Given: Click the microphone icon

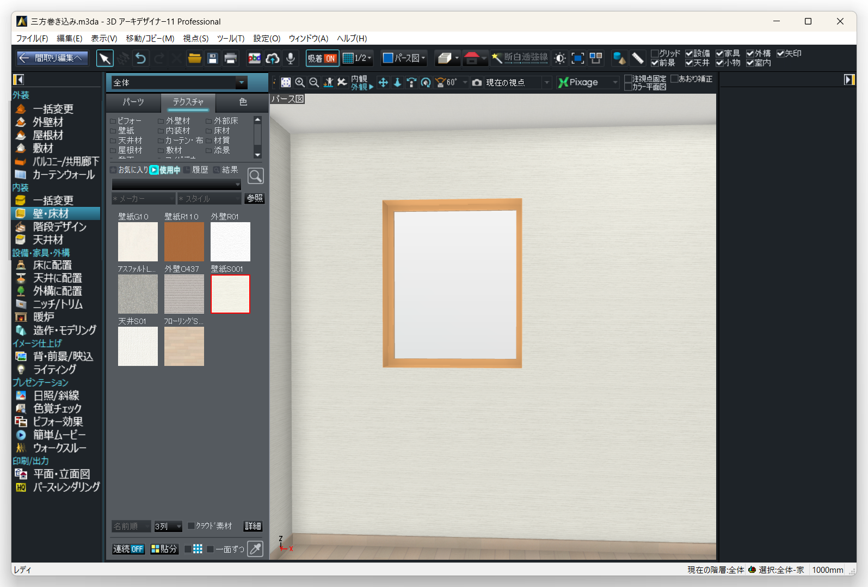Looking at the screenshot, I should [291, 58].
